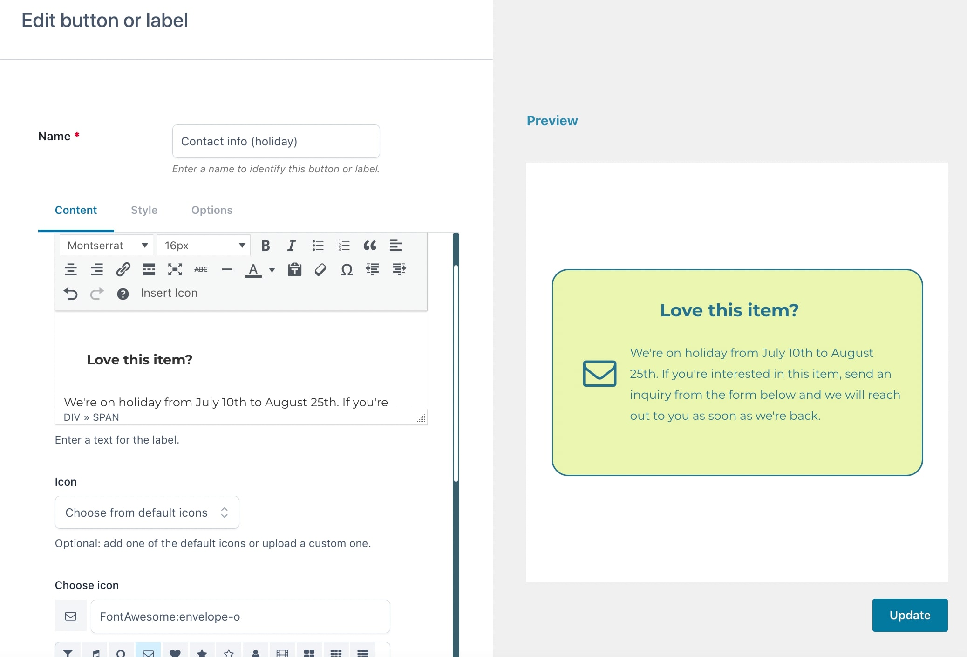
Task: Click the Love this item? heading in editor
Action: 139,360
